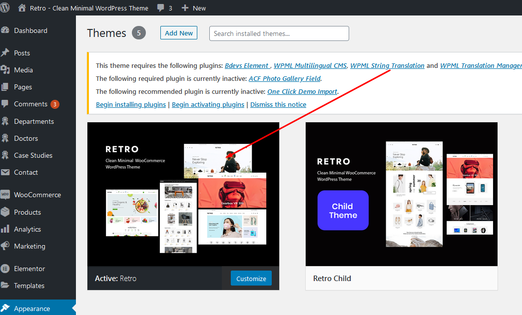522x315 pixels.
Task: Click the Appearance brush icon
Action: [x=5, y=309]
